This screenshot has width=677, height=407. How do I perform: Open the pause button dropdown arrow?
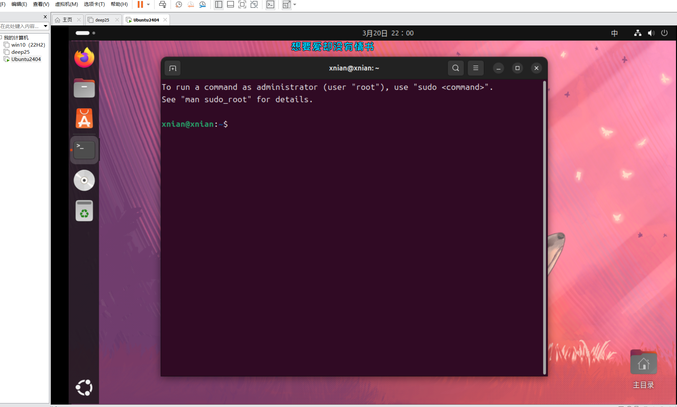click(x=148, y=5)
